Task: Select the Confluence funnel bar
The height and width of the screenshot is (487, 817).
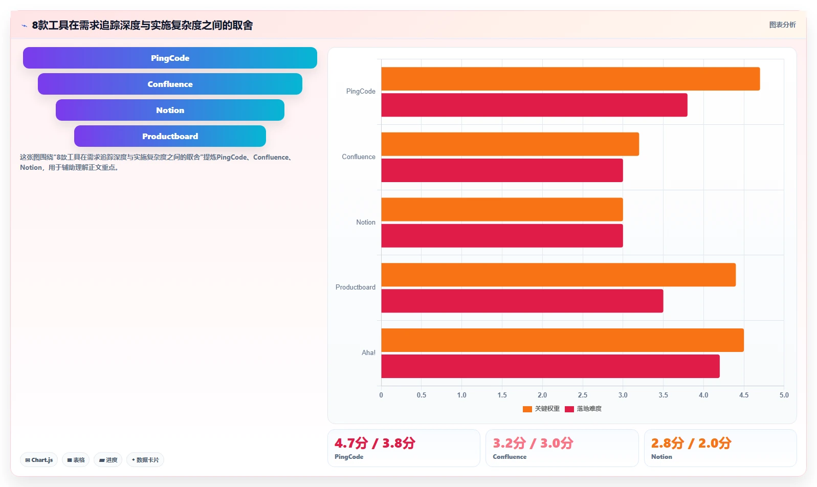Action: [170, 84]
